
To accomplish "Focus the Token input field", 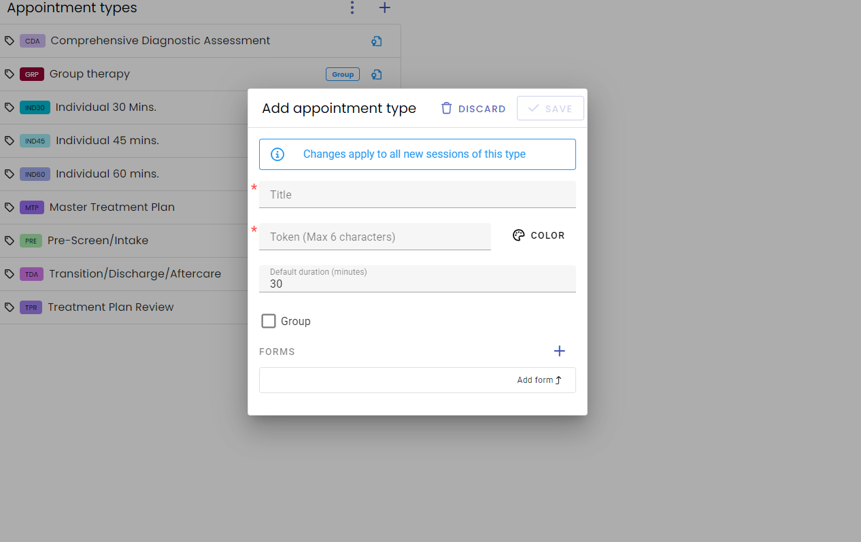I will click(375, 237).
